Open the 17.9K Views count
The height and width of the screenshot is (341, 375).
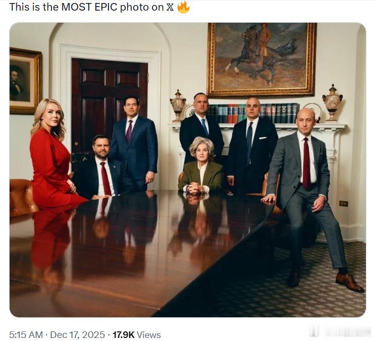pos(137,334)
